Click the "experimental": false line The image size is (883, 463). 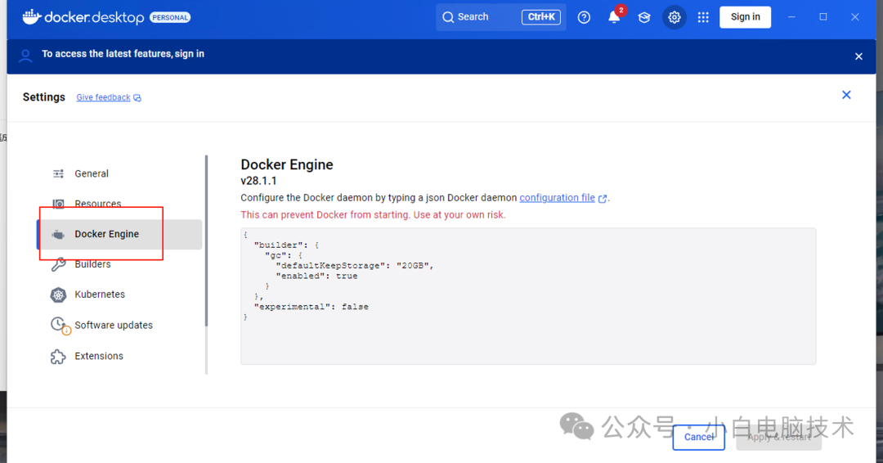312,307
